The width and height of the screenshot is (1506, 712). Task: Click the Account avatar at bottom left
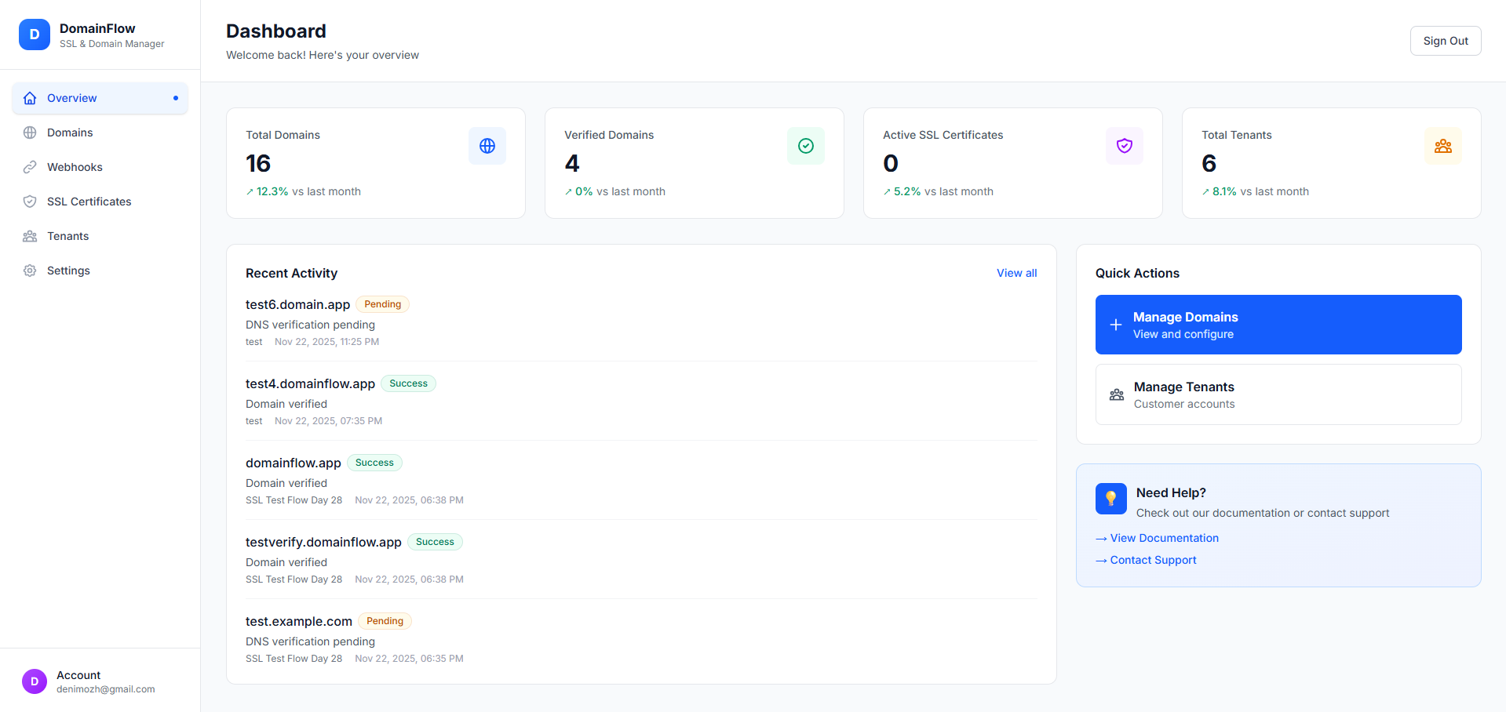(34, 681)
